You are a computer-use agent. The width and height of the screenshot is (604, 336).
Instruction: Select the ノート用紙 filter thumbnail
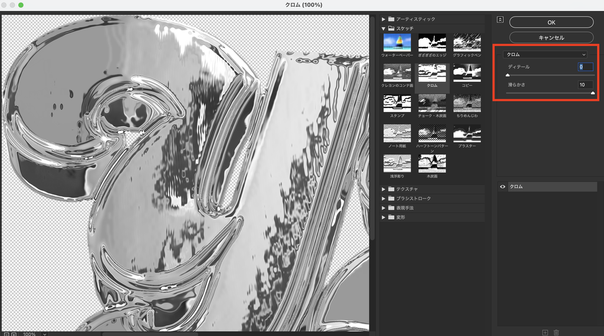tap(397, 133)
